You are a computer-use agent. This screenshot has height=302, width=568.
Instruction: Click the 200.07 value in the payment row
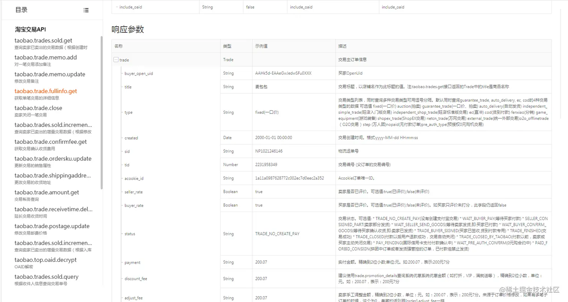coord(261,262)
